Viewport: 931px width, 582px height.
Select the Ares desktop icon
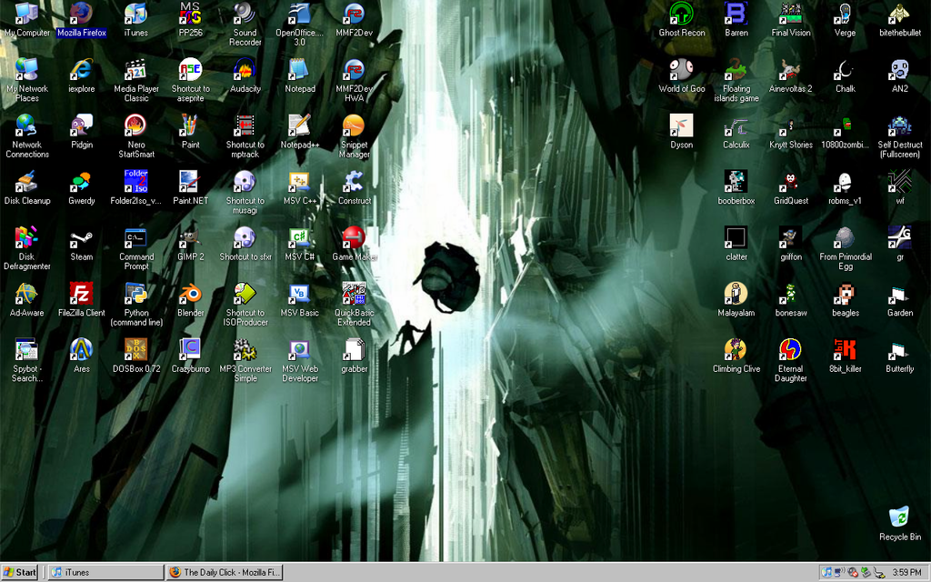(81, 349)
